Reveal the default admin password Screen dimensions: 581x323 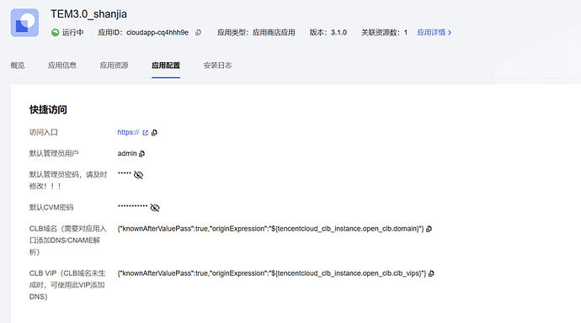pyautogui.click(x=139, y=175)
